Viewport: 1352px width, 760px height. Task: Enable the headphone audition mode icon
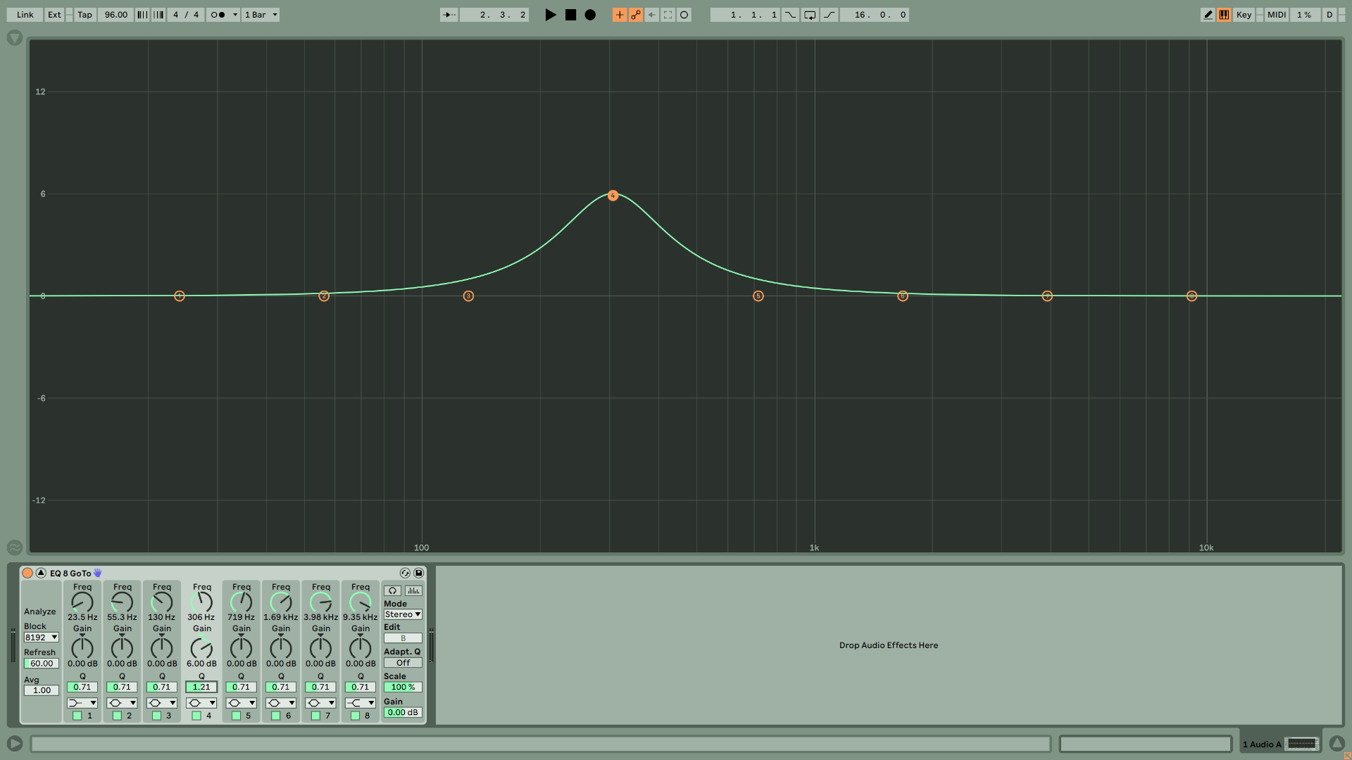tap(393, 591)
